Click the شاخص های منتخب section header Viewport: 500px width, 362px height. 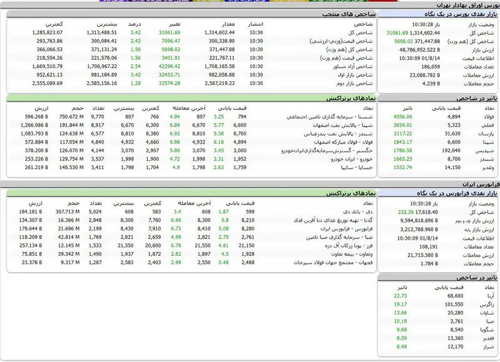click(349, 14)
